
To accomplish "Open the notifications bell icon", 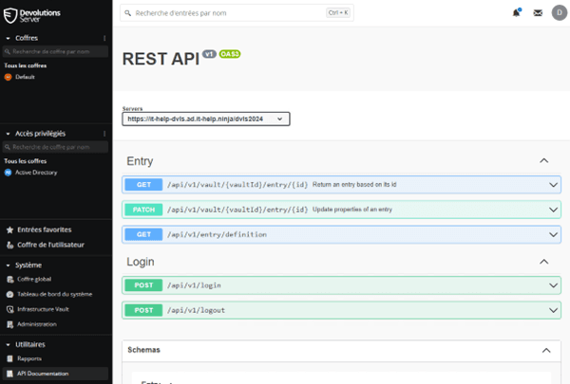I will click(x=516, y=13).
